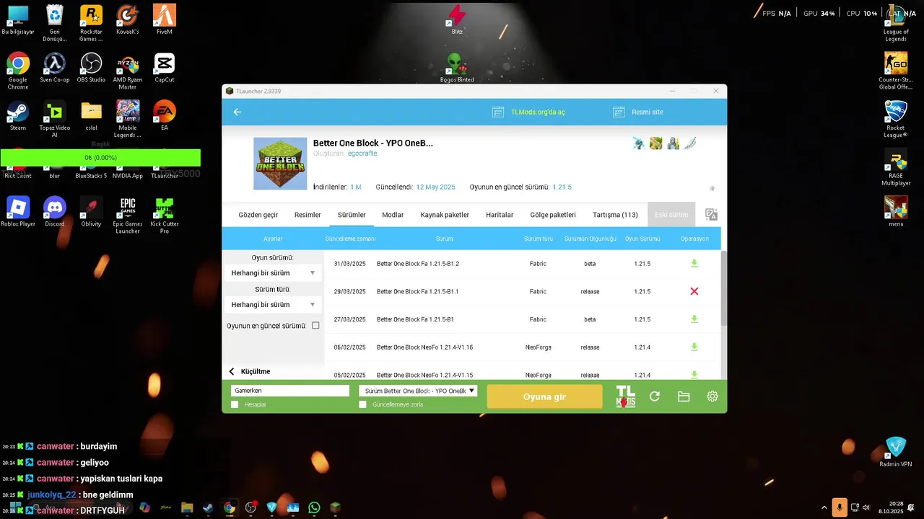Open Google Chrome from the taskbar

coord(230,507)
